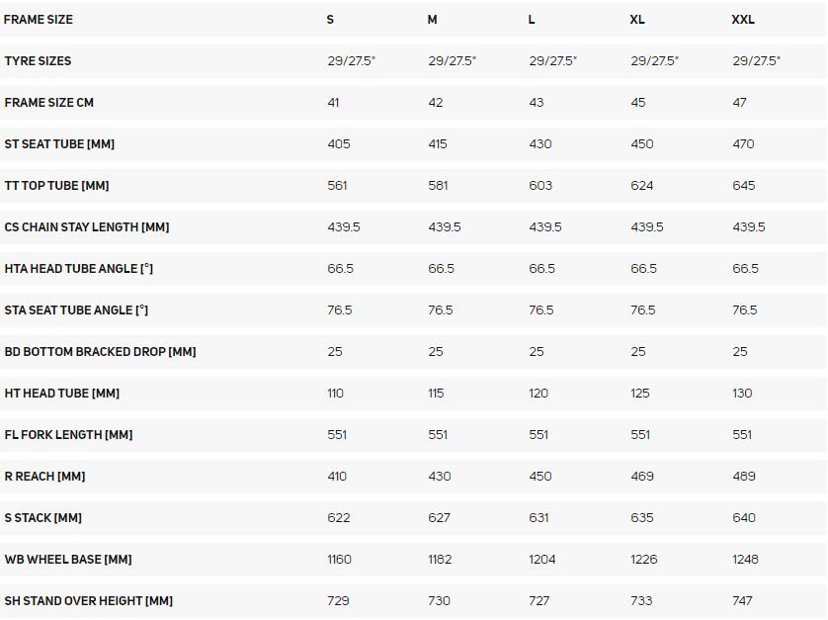Click the STA SEAT TUBE ANGLE row label
This screenshot has width=828, height=620.
76,310
